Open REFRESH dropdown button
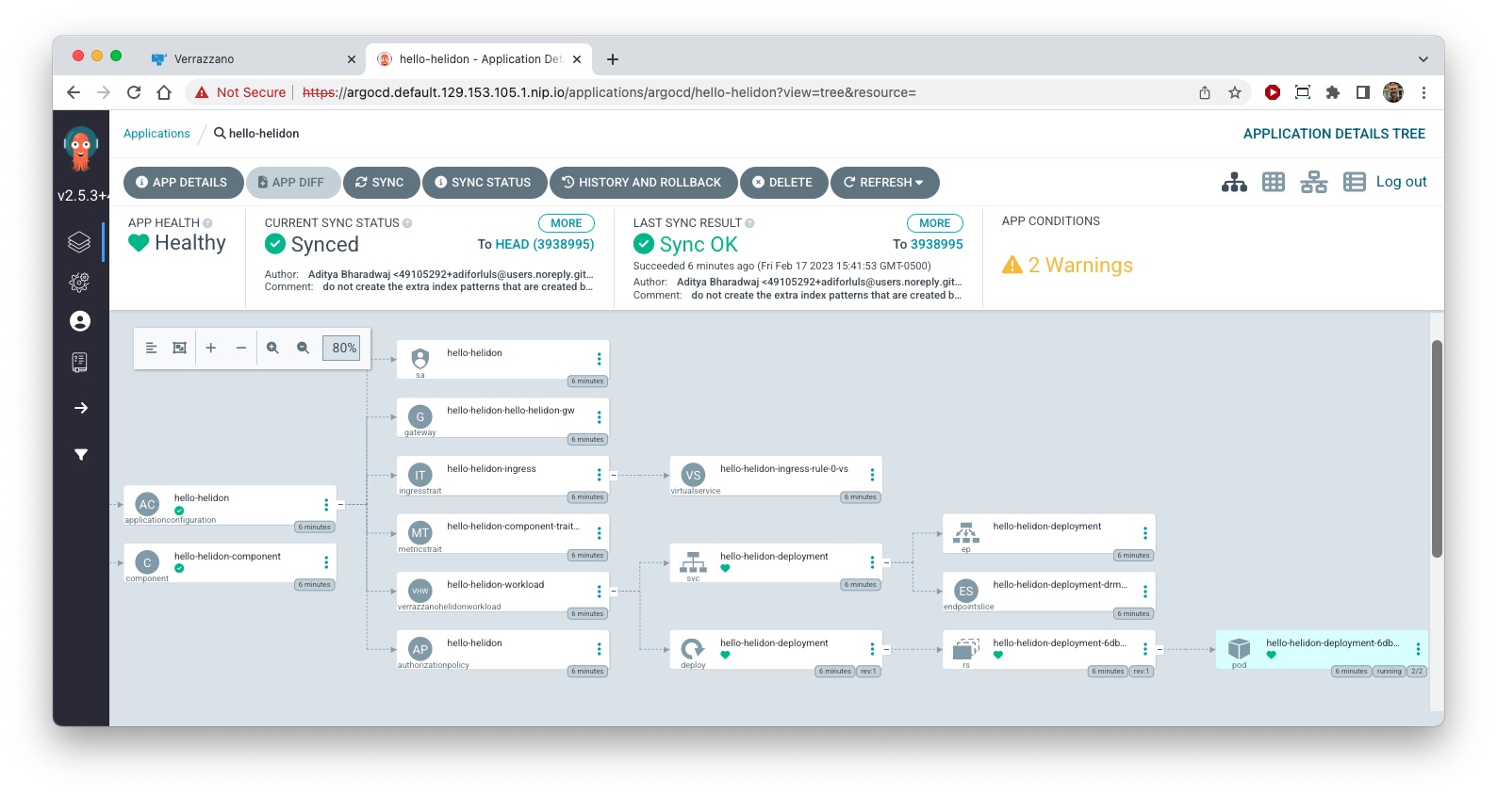The height and width of the screenshot is (796, 1497). click(x=884, y=182)
